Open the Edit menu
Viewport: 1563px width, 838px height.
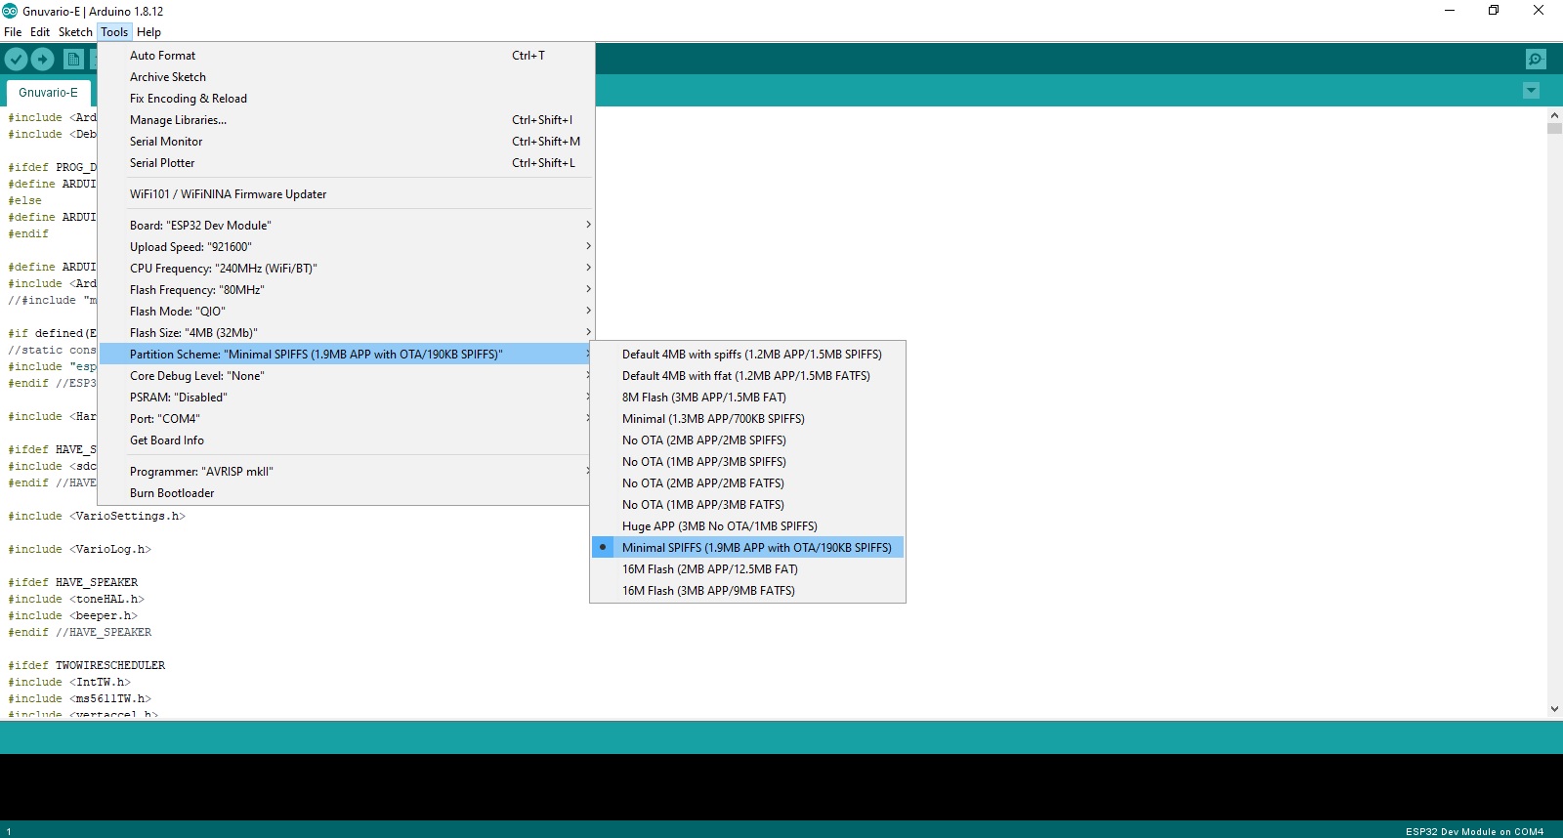pos(40,32)
